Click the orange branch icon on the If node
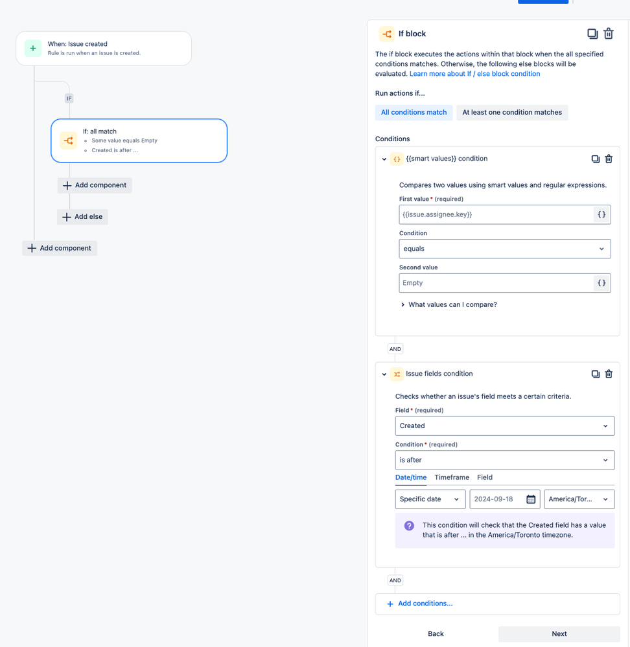This screenshot has width=630, height=647. point(68,140)
